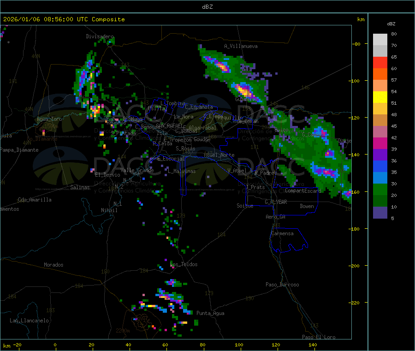The image size is (415, 351).
Task: Select the R_Padre map label
Action: click(264, 173)
